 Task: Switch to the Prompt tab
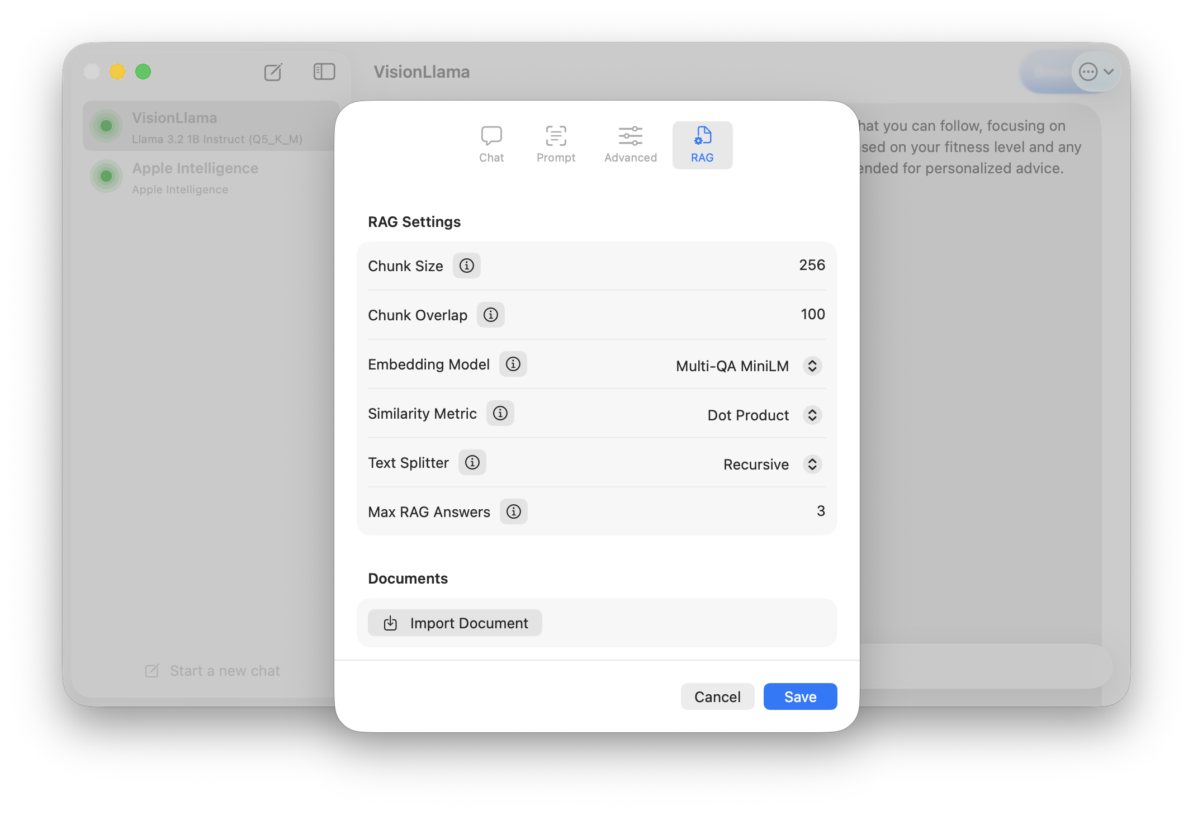click(556, 144)
